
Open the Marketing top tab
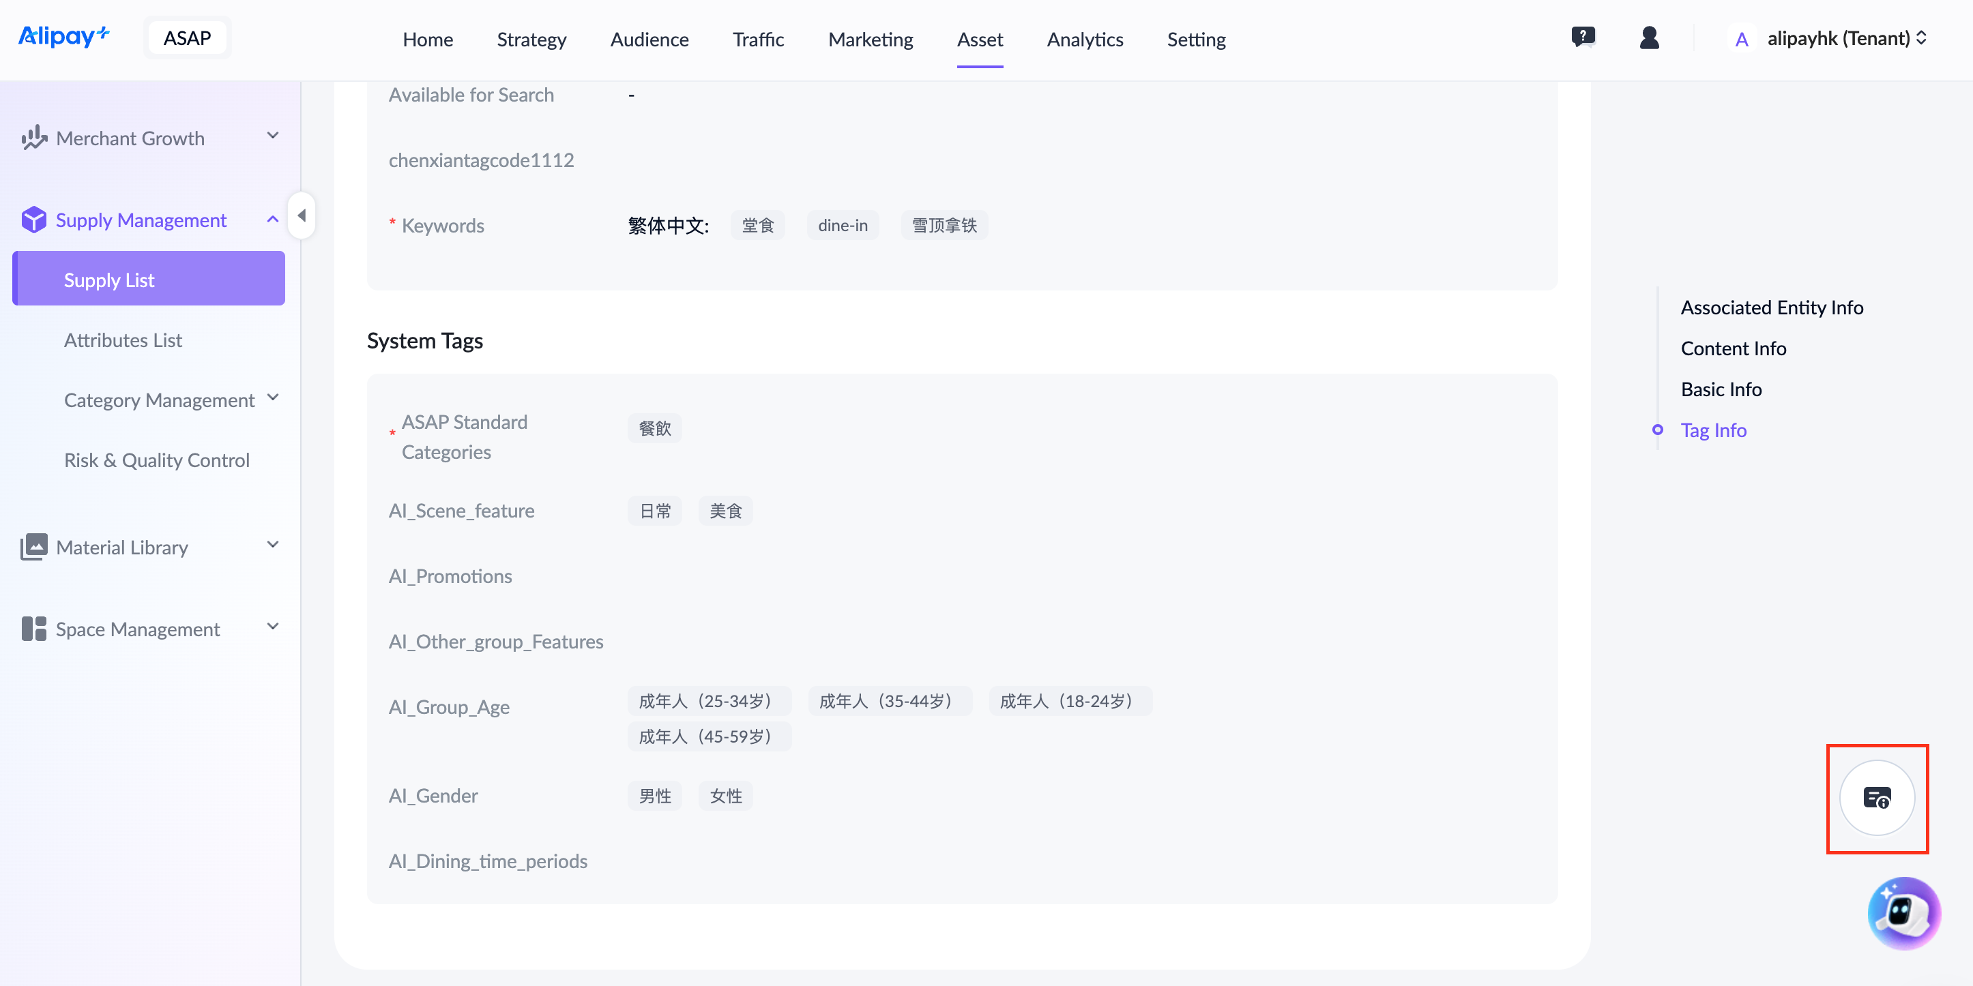(870, 39)
